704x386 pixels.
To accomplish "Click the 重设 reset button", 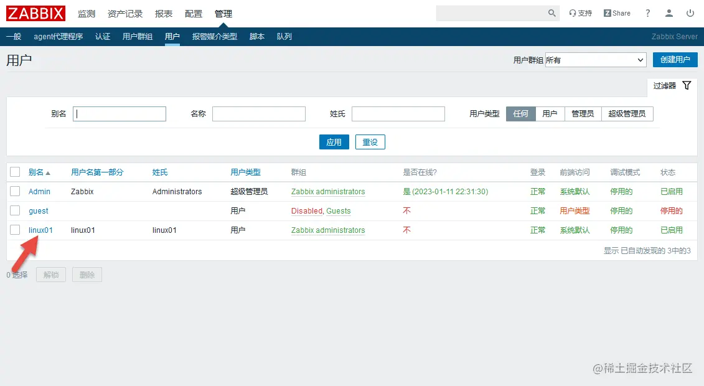I will click(x=370, y=143).
